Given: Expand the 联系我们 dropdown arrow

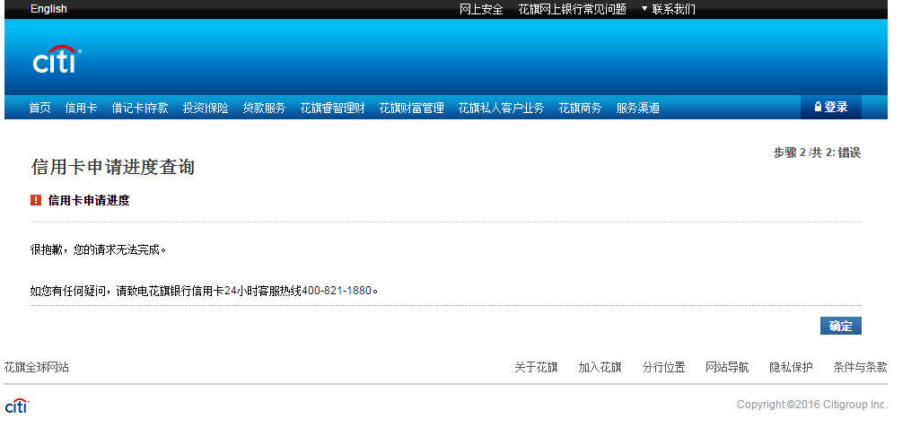Looking at the screenshot, I should [644, 9].
